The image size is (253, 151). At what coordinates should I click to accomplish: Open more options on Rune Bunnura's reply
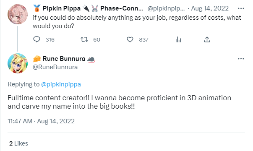241,59
